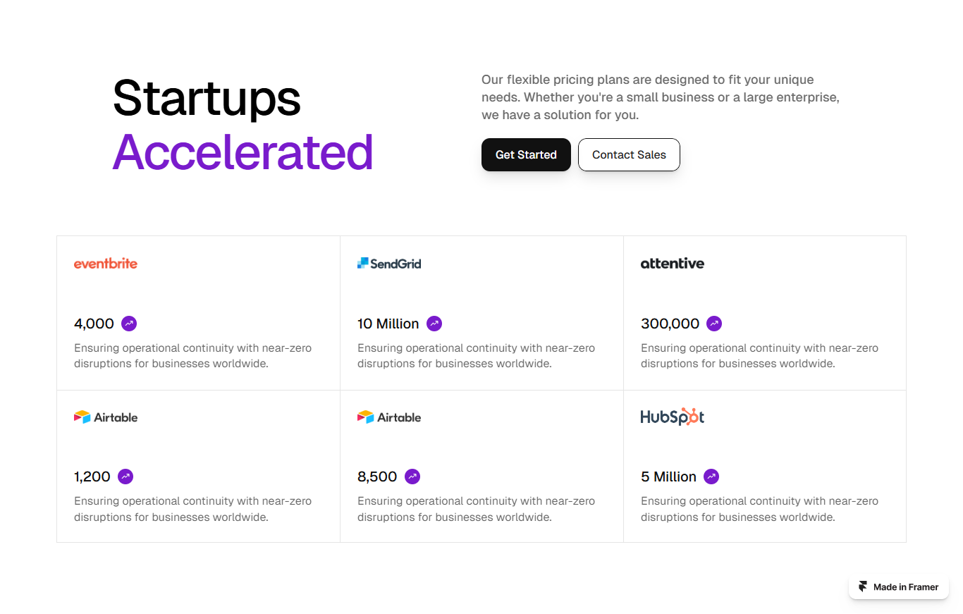
Task: Click the Airtable logo above 8,500
Action: tap(389, 417)
